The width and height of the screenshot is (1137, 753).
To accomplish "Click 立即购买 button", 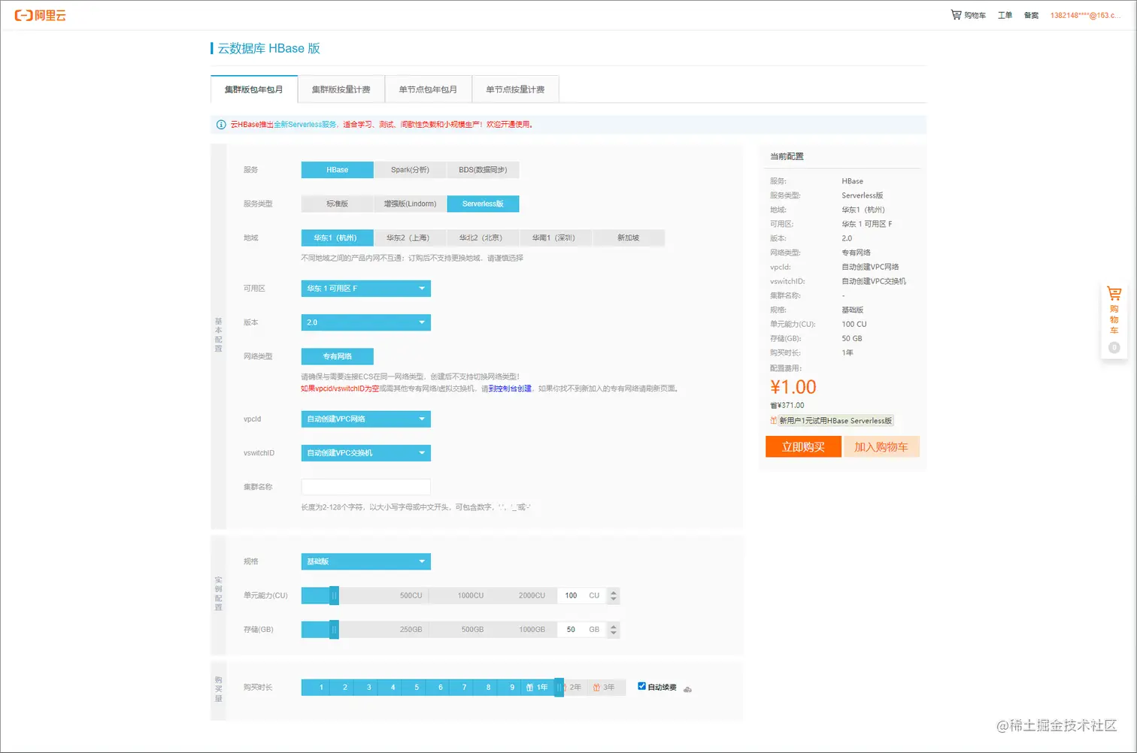I will (x=803, y=446).
